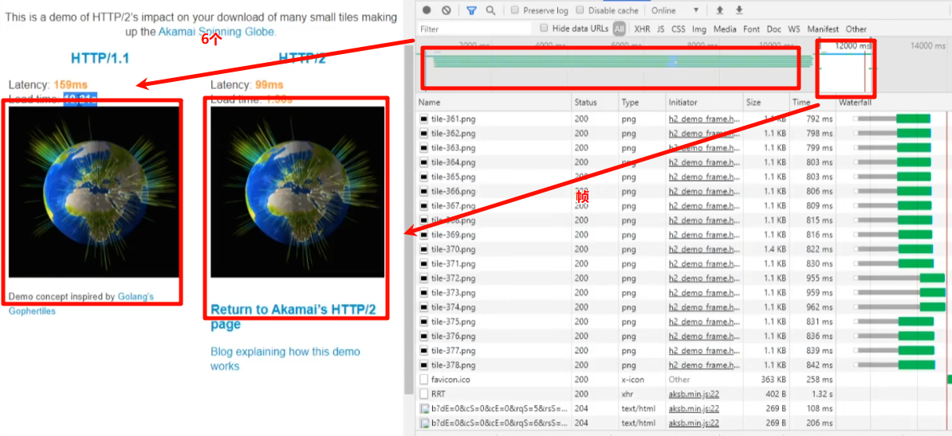Toggle the network filter funnel icon

pyautogui.click(x=471, y=10)
